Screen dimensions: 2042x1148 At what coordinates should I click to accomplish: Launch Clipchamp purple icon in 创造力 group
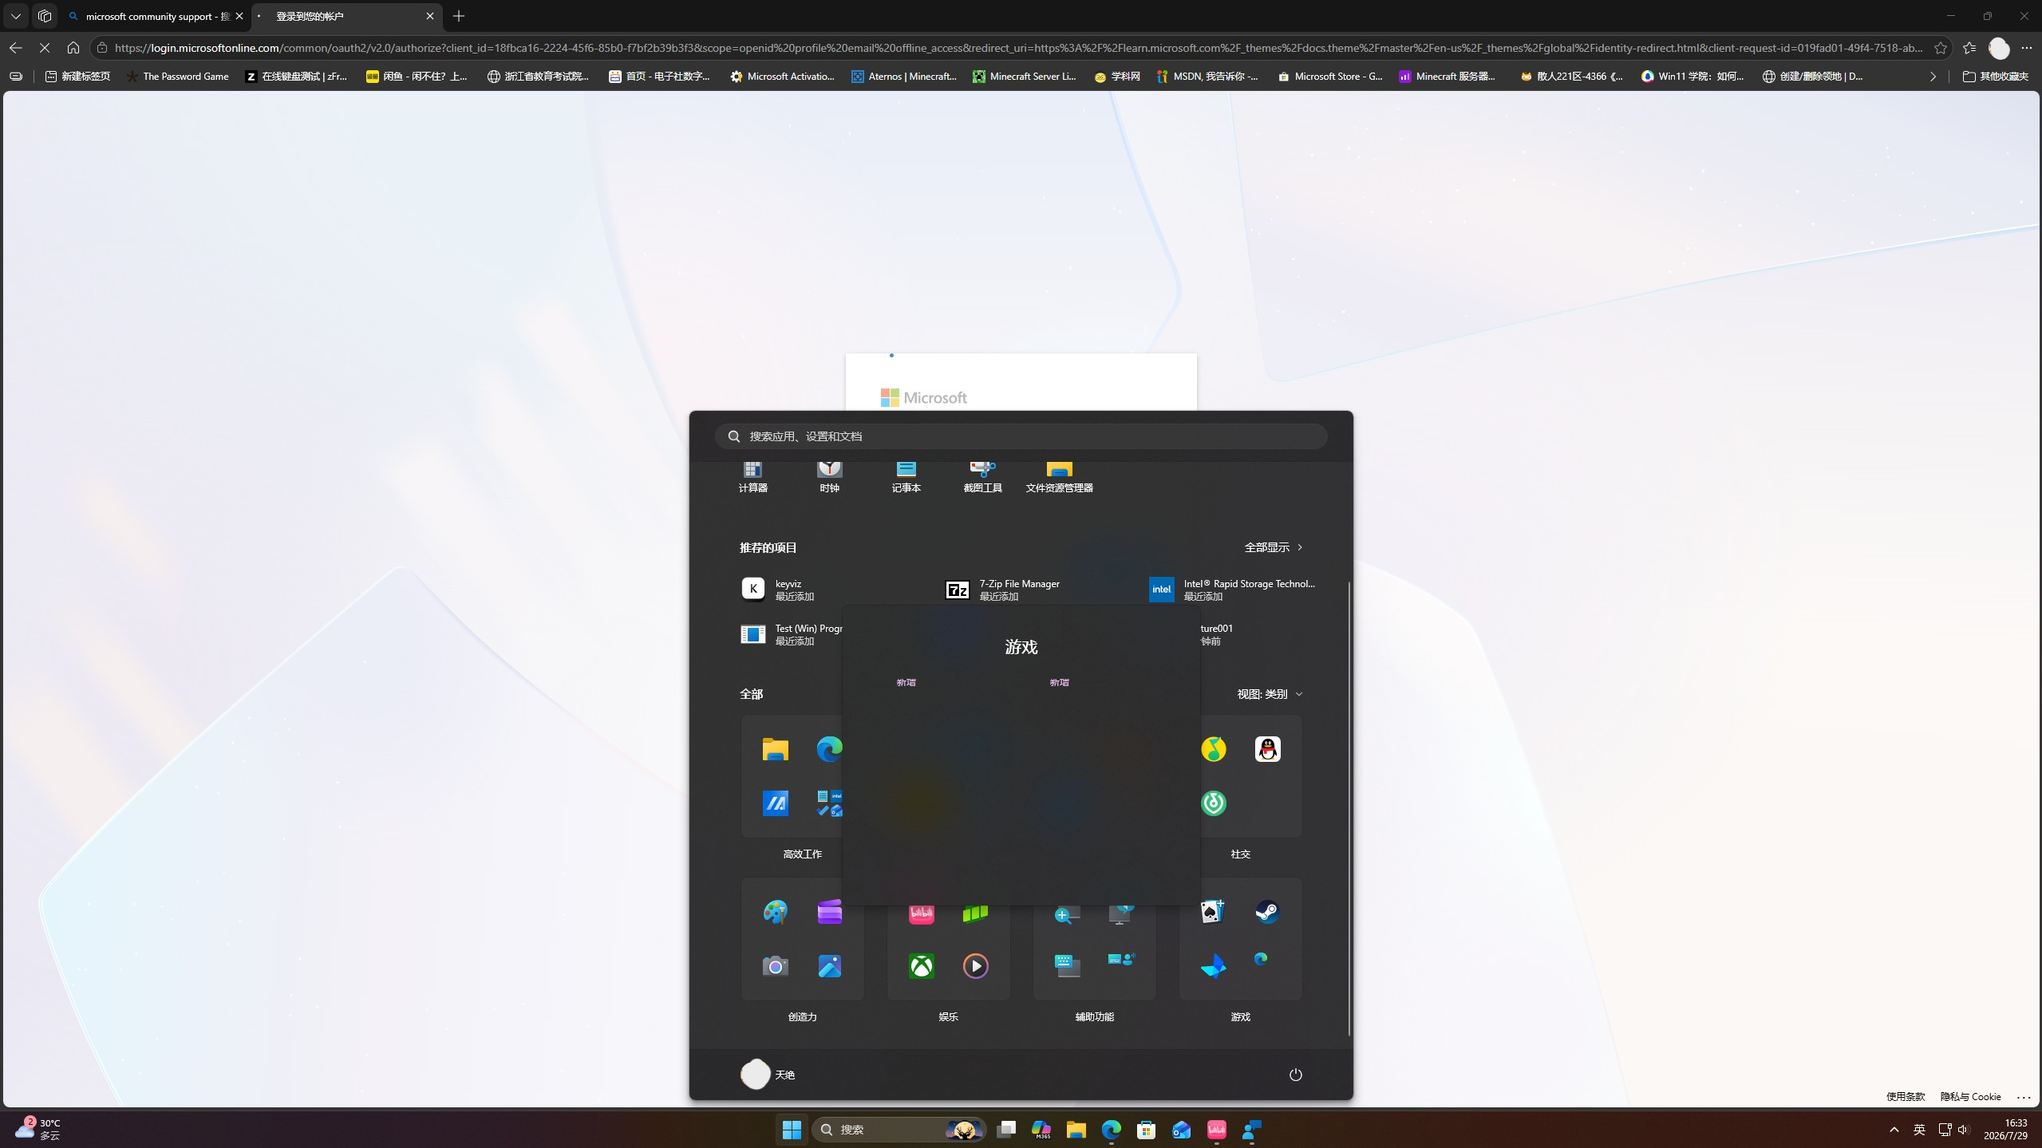[829, 912]
